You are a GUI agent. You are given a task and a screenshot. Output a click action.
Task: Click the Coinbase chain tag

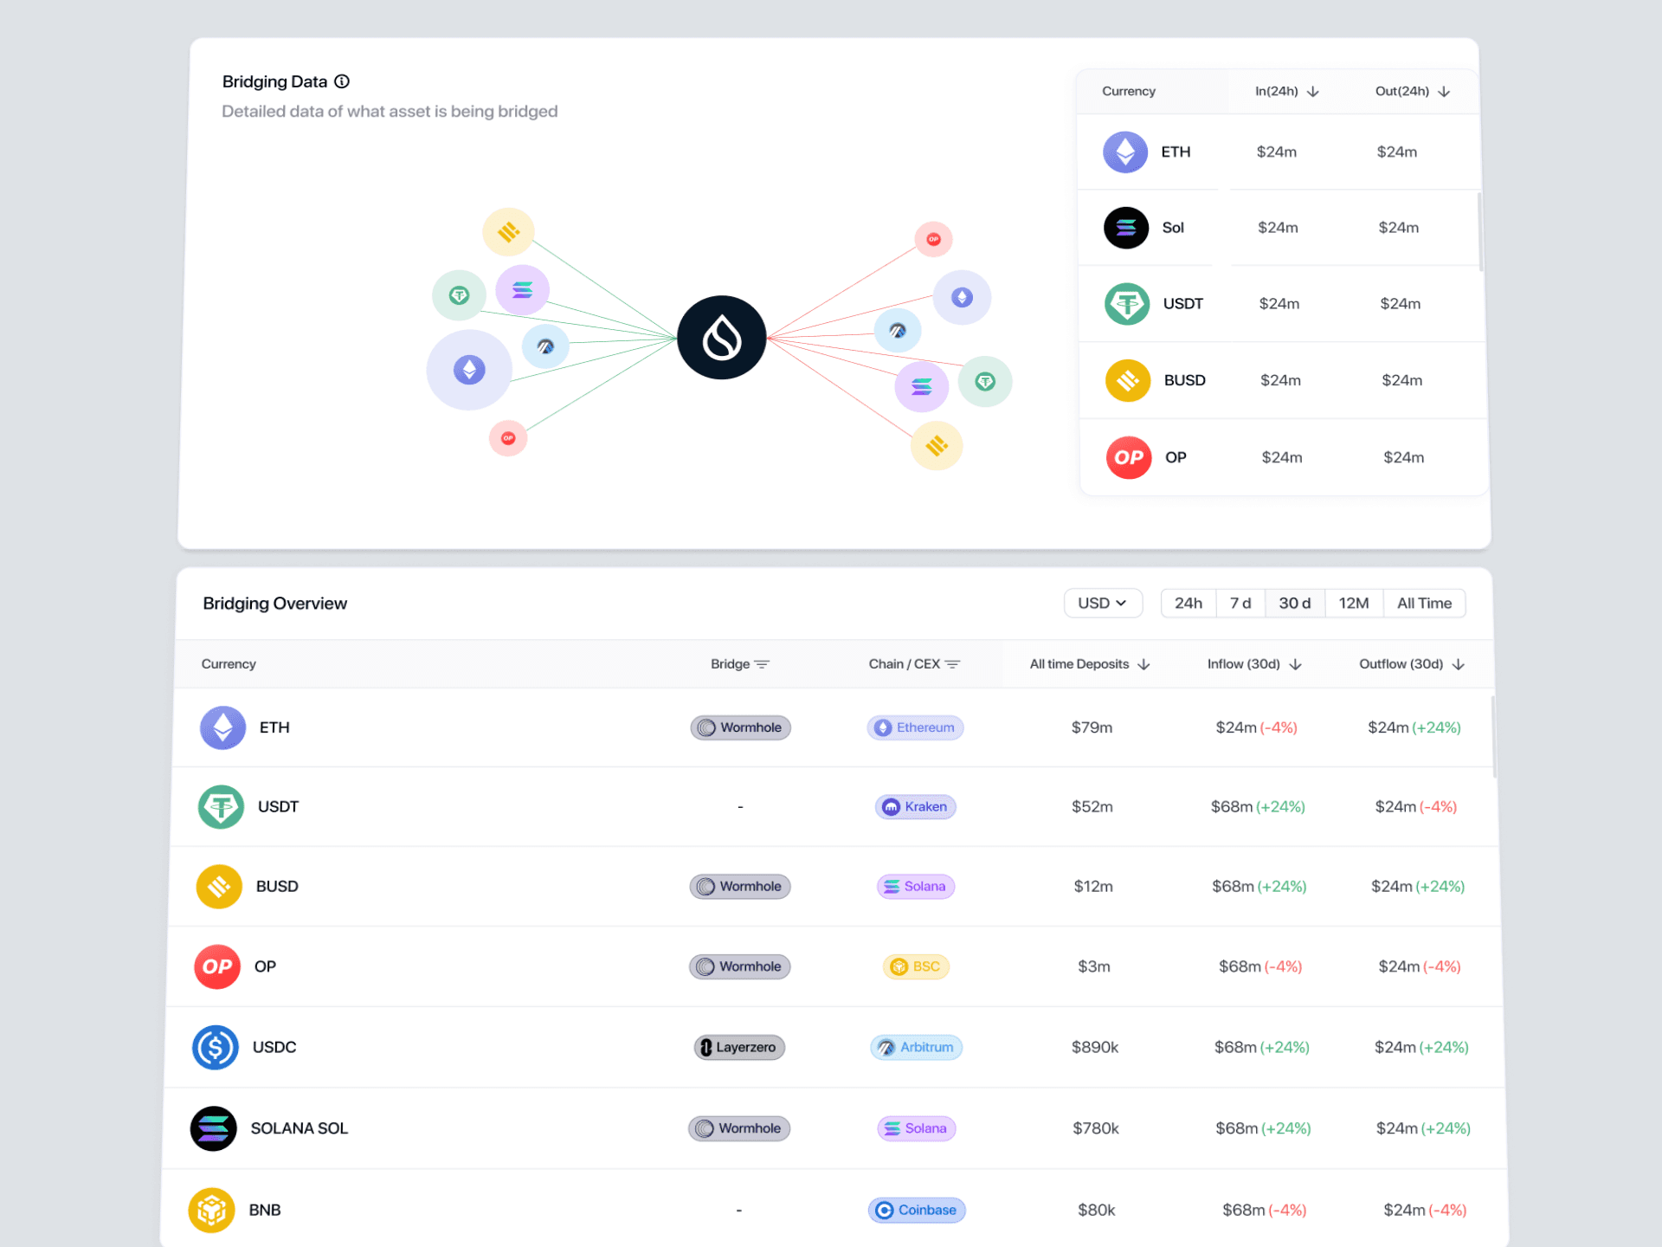(x=916, y=1210)
